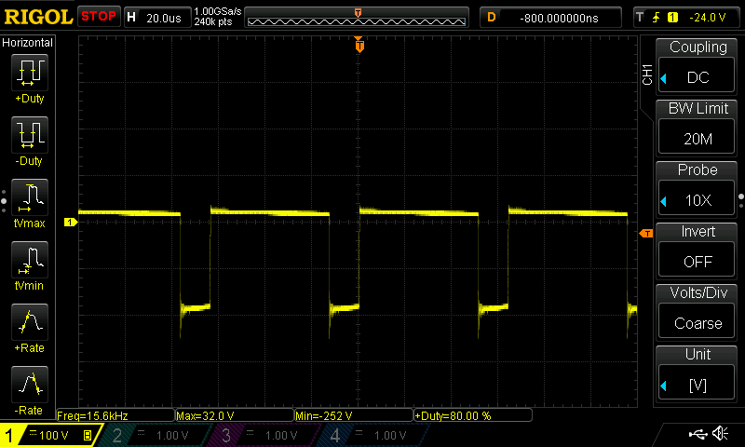The image size is (745, 447).
Task: Click the horizontal timebase 20.0us readout
Action: [x=164, y=18]
